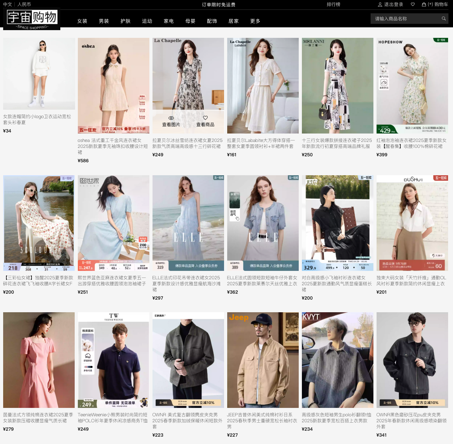The width and height of the screenshot is (453, 444).
Task: Expand the 更多 categories menu
Action: (x=255, y=21)
